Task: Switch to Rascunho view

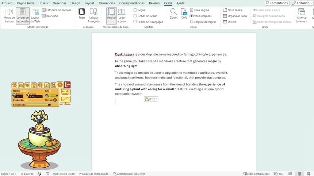Action: coord(50,16)
